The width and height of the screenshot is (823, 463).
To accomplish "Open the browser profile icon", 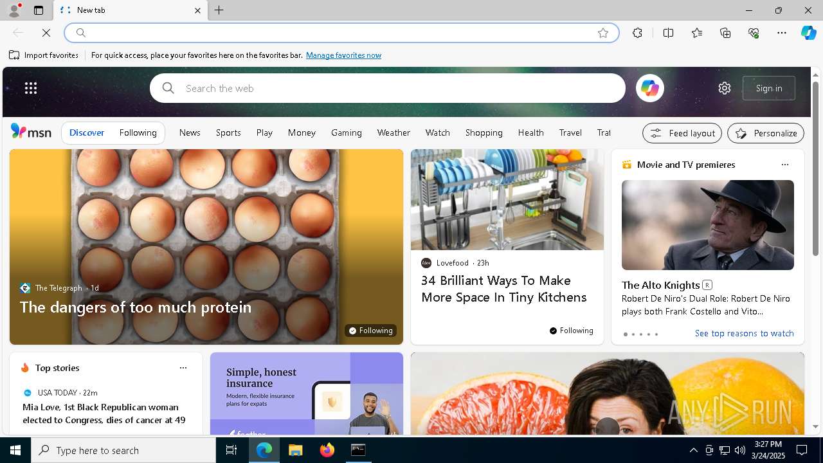I will coord(14,10).
